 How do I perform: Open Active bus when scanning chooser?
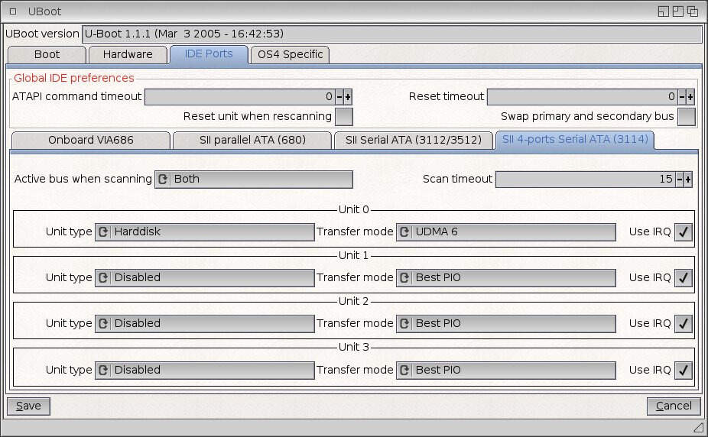click(x=254, y=180)
